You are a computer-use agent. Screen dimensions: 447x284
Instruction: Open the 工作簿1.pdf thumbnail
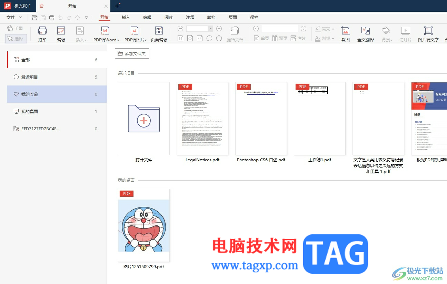pos(320,119)
